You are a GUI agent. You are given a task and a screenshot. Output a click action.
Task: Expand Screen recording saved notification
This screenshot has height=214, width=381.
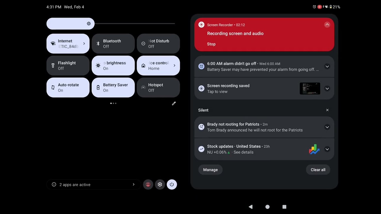327,89
